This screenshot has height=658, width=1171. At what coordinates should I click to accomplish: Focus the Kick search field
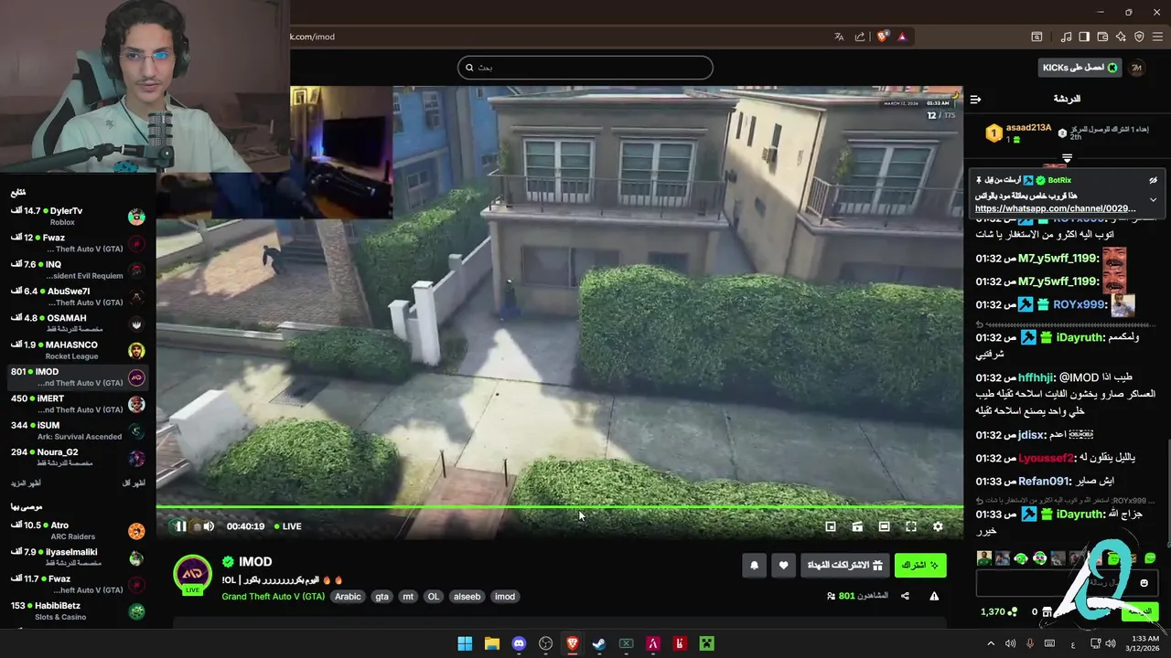click(585, 68)
